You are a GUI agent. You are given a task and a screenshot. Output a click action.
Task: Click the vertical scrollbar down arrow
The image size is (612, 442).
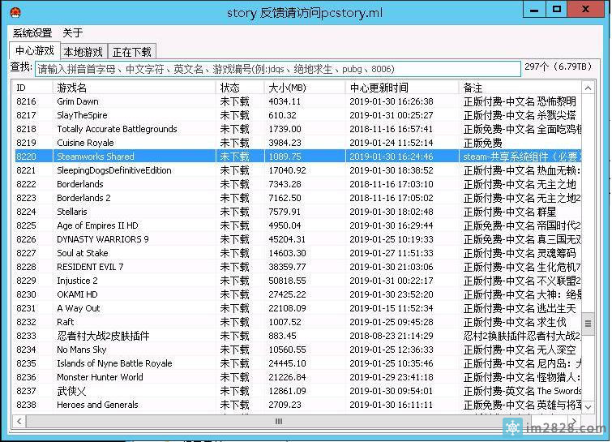(x=588, y=407)
